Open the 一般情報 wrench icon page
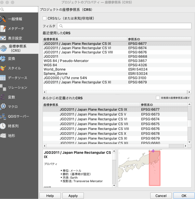 (3, 19)
